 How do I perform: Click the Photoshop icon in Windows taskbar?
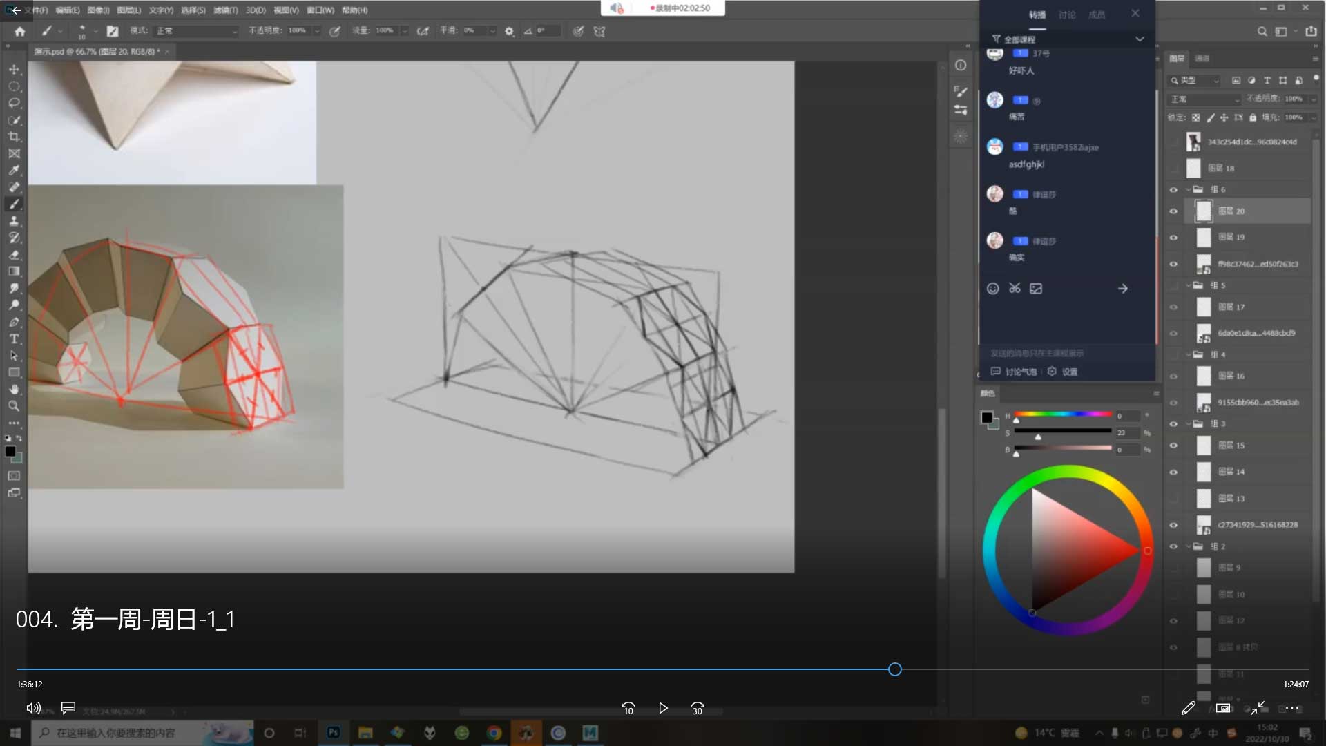pyautogui.click(x=334, y=733)
